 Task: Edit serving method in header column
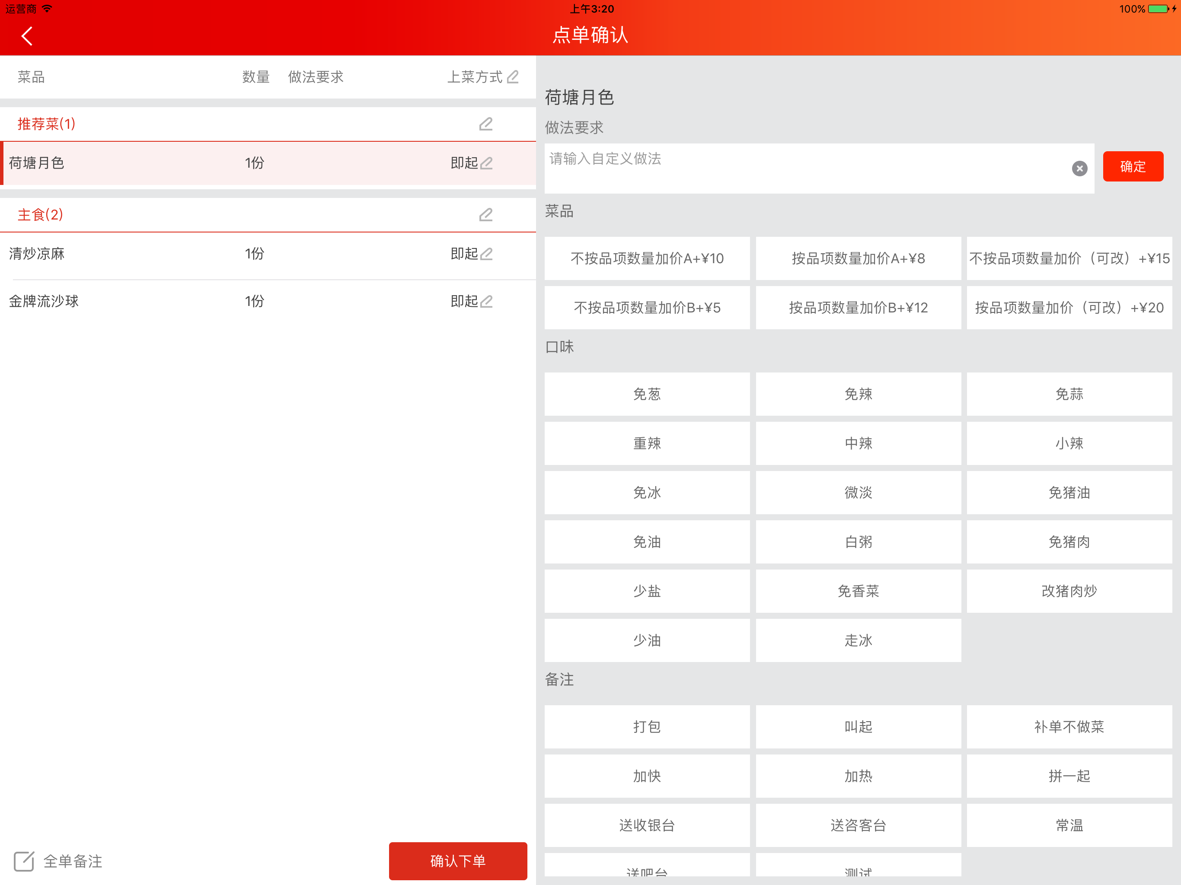[513, 77]
